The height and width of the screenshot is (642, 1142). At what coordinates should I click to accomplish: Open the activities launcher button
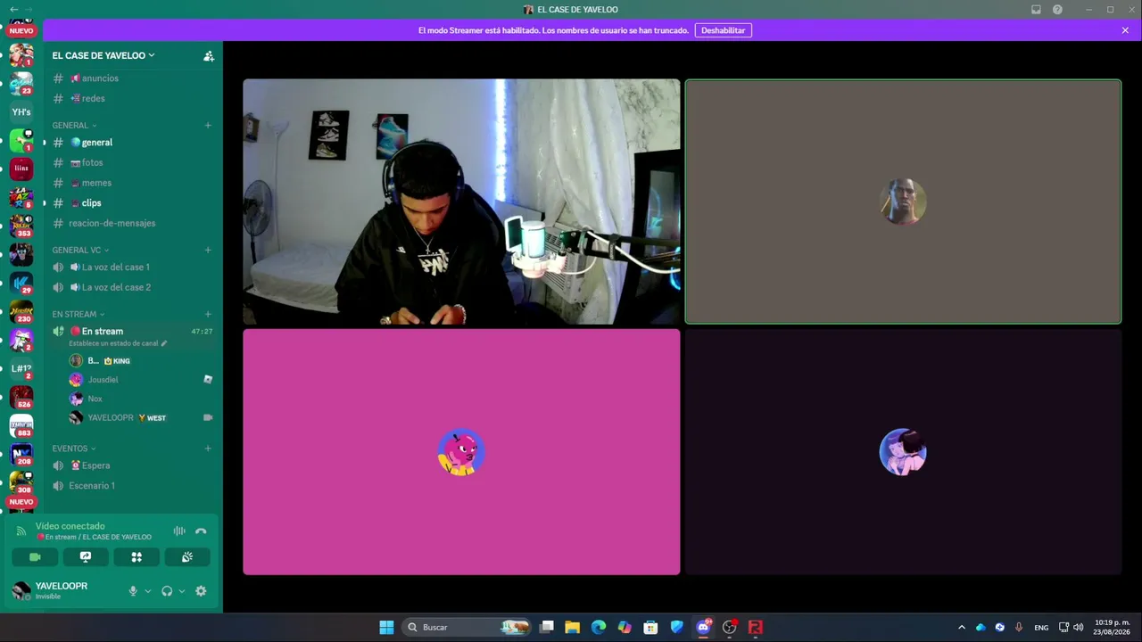click(137, 557)
